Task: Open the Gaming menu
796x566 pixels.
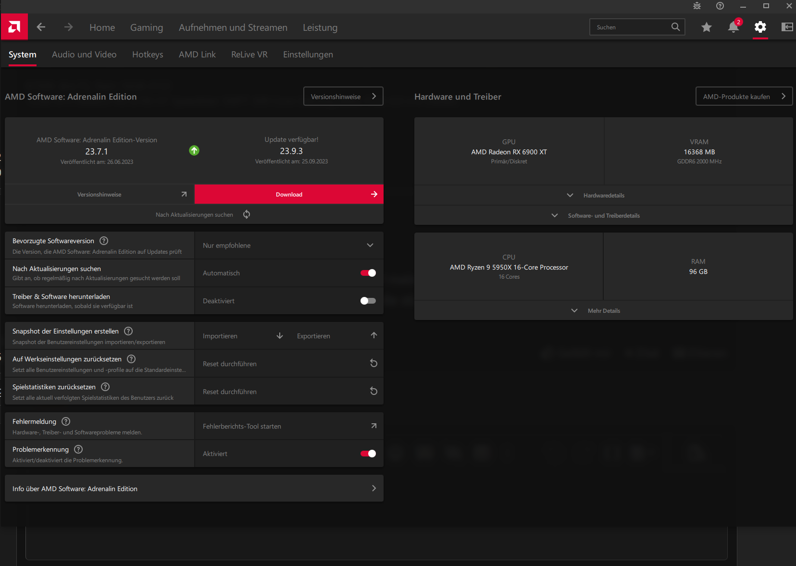Action: (147, 27)
